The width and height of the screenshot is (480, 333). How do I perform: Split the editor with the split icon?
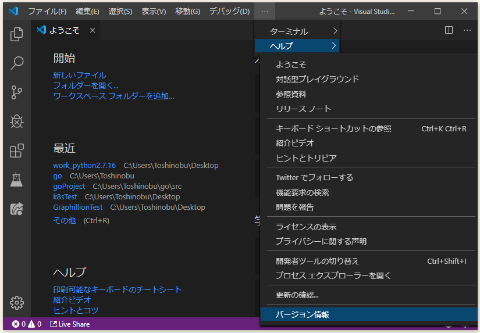pos(449,30)
